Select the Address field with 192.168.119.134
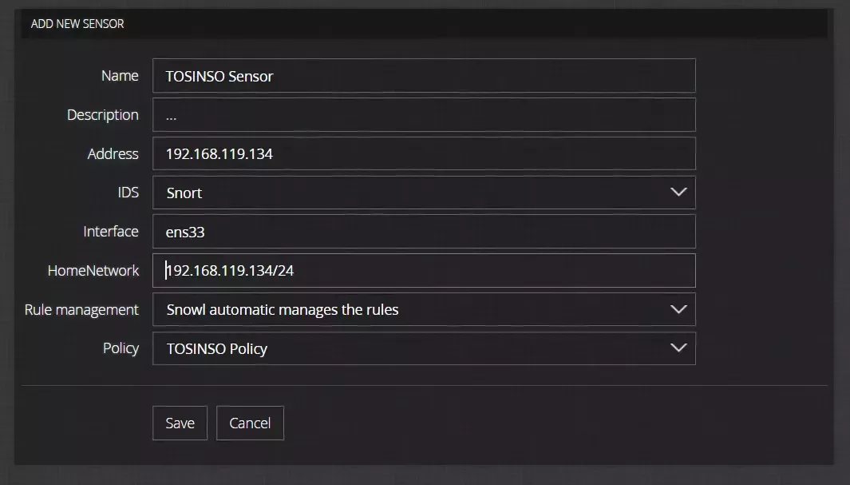The width and height of the screenshot is (850, 485). tap(424, 153)
